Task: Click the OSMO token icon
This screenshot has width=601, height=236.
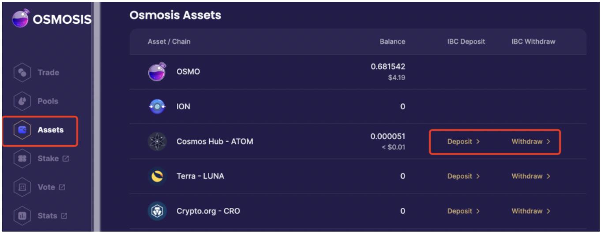Action: [x=157, y=73]
